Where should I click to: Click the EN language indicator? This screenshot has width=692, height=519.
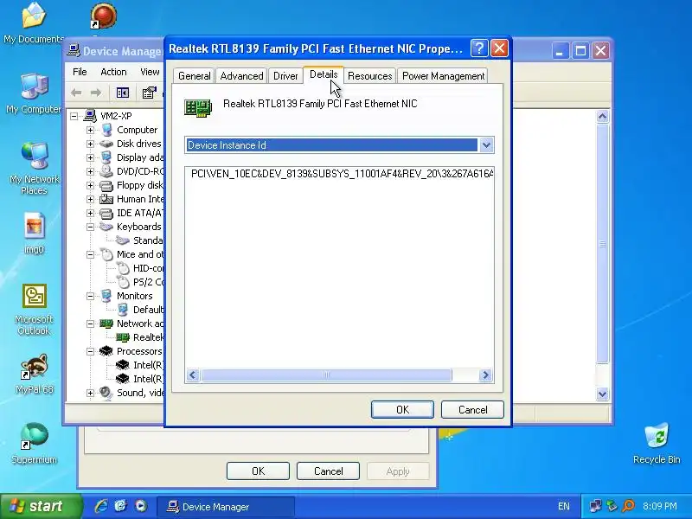point(564,506)
